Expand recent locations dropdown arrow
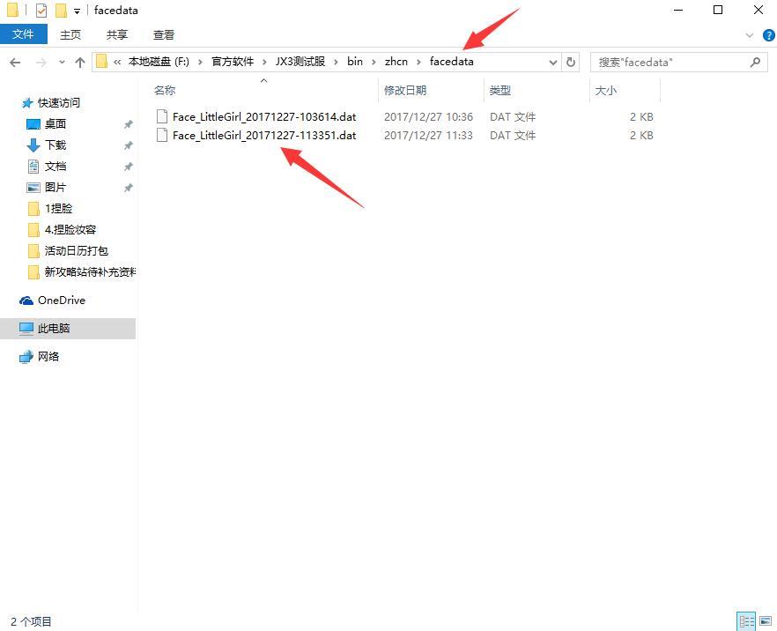The height and width of the screenshot is (631, 777). click(62, 62)
